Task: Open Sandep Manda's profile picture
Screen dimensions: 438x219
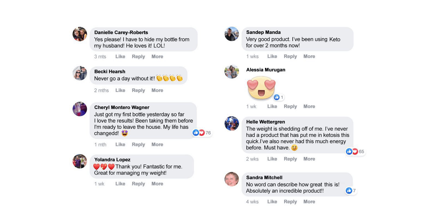Action: 232,34
